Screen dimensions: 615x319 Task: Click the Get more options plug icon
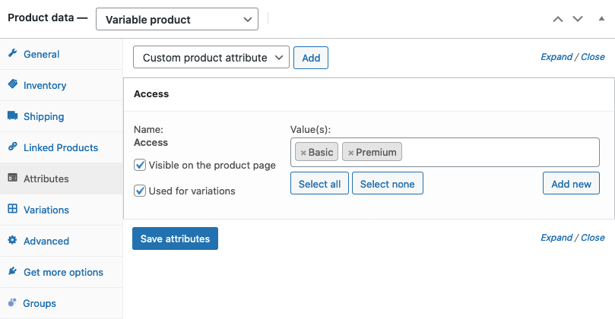click(12, 272)
